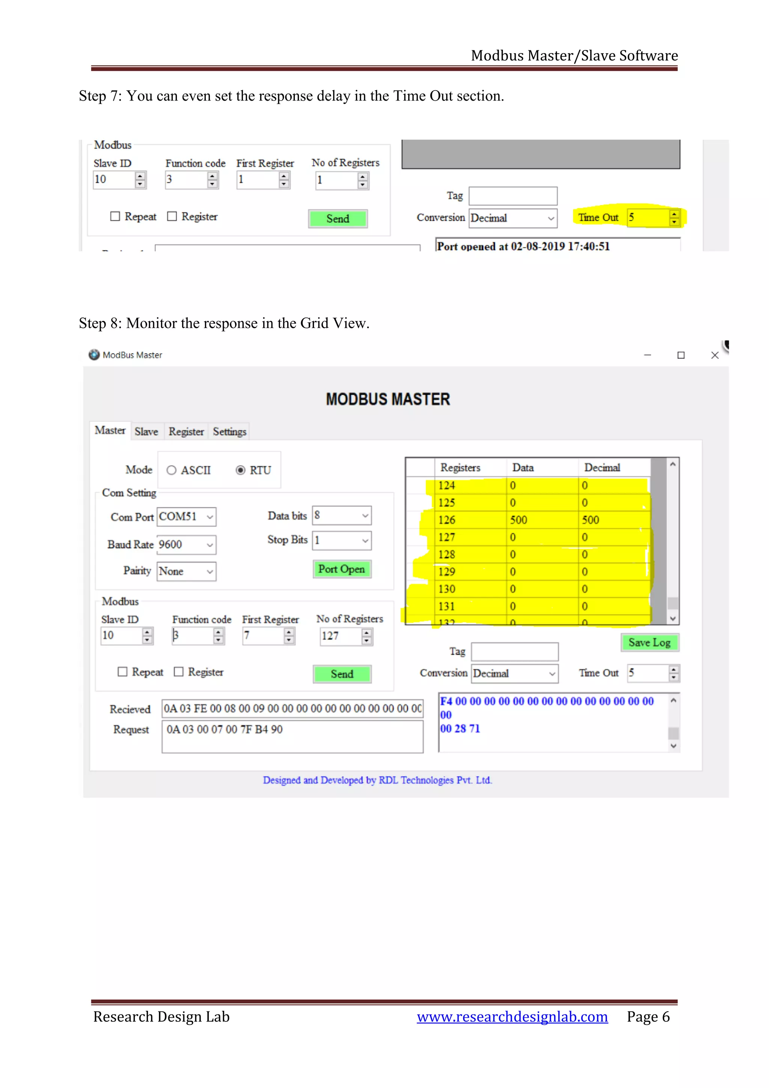
Task: Open the Stop Bits dropdown
Action: click(342, 541)
